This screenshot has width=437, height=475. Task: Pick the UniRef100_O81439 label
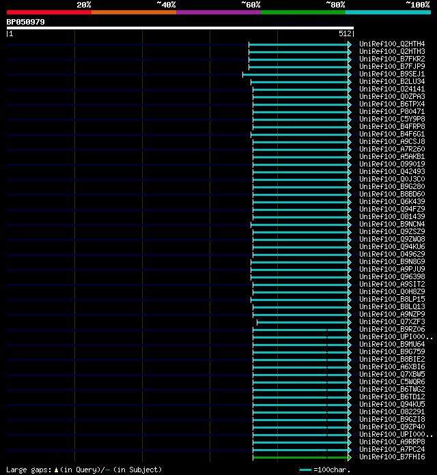pos(392,216)
